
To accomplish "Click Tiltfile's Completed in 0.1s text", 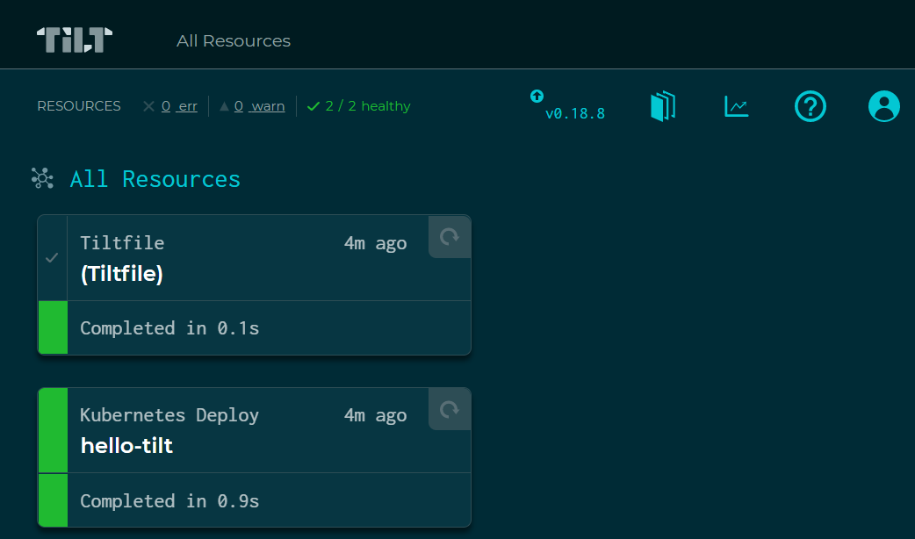I will point(169,327).
